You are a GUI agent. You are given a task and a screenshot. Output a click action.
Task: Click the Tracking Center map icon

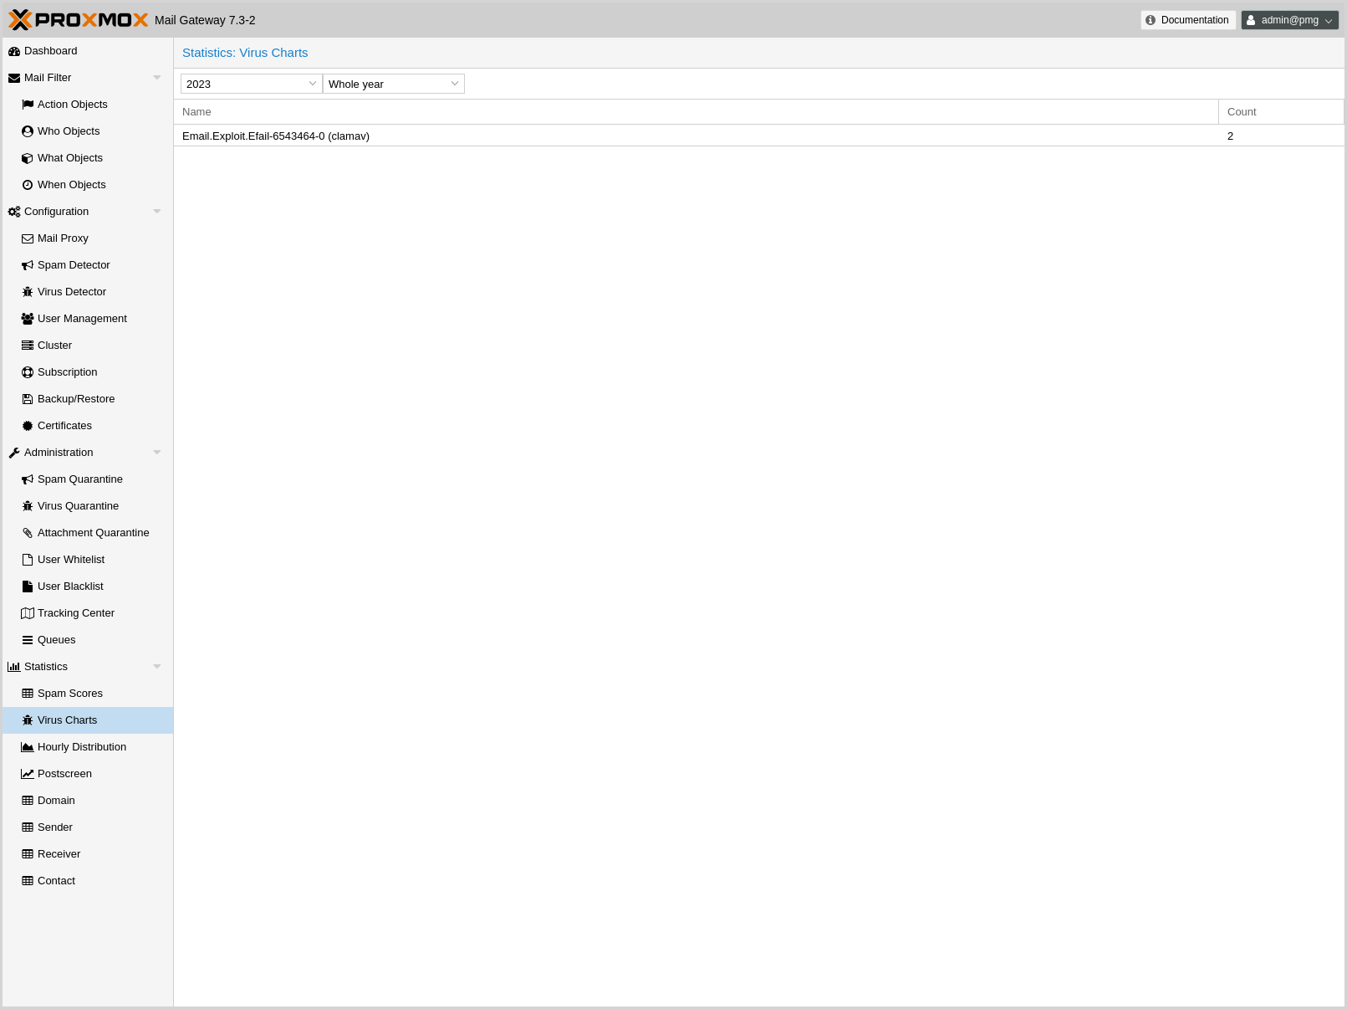pos(28,613)
